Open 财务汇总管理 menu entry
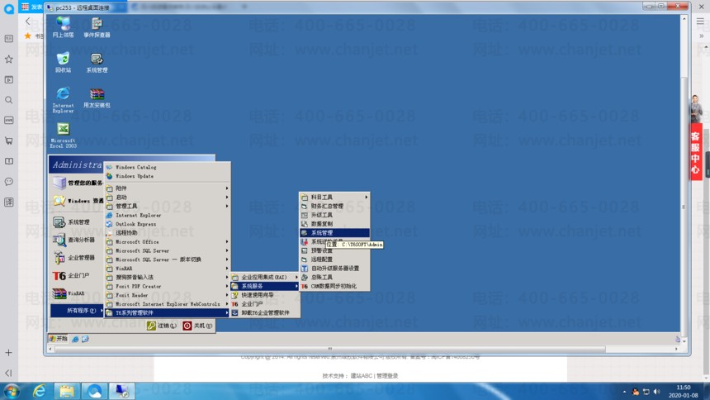This screenshot has height=400, width=710. [334, 206]
